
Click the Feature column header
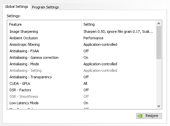pos(44,24)
